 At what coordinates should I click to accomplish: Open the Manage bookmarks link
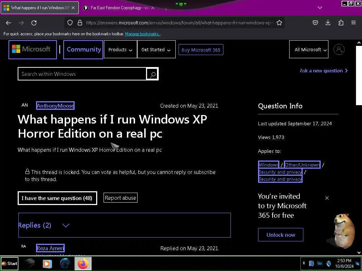coord(143,34)
